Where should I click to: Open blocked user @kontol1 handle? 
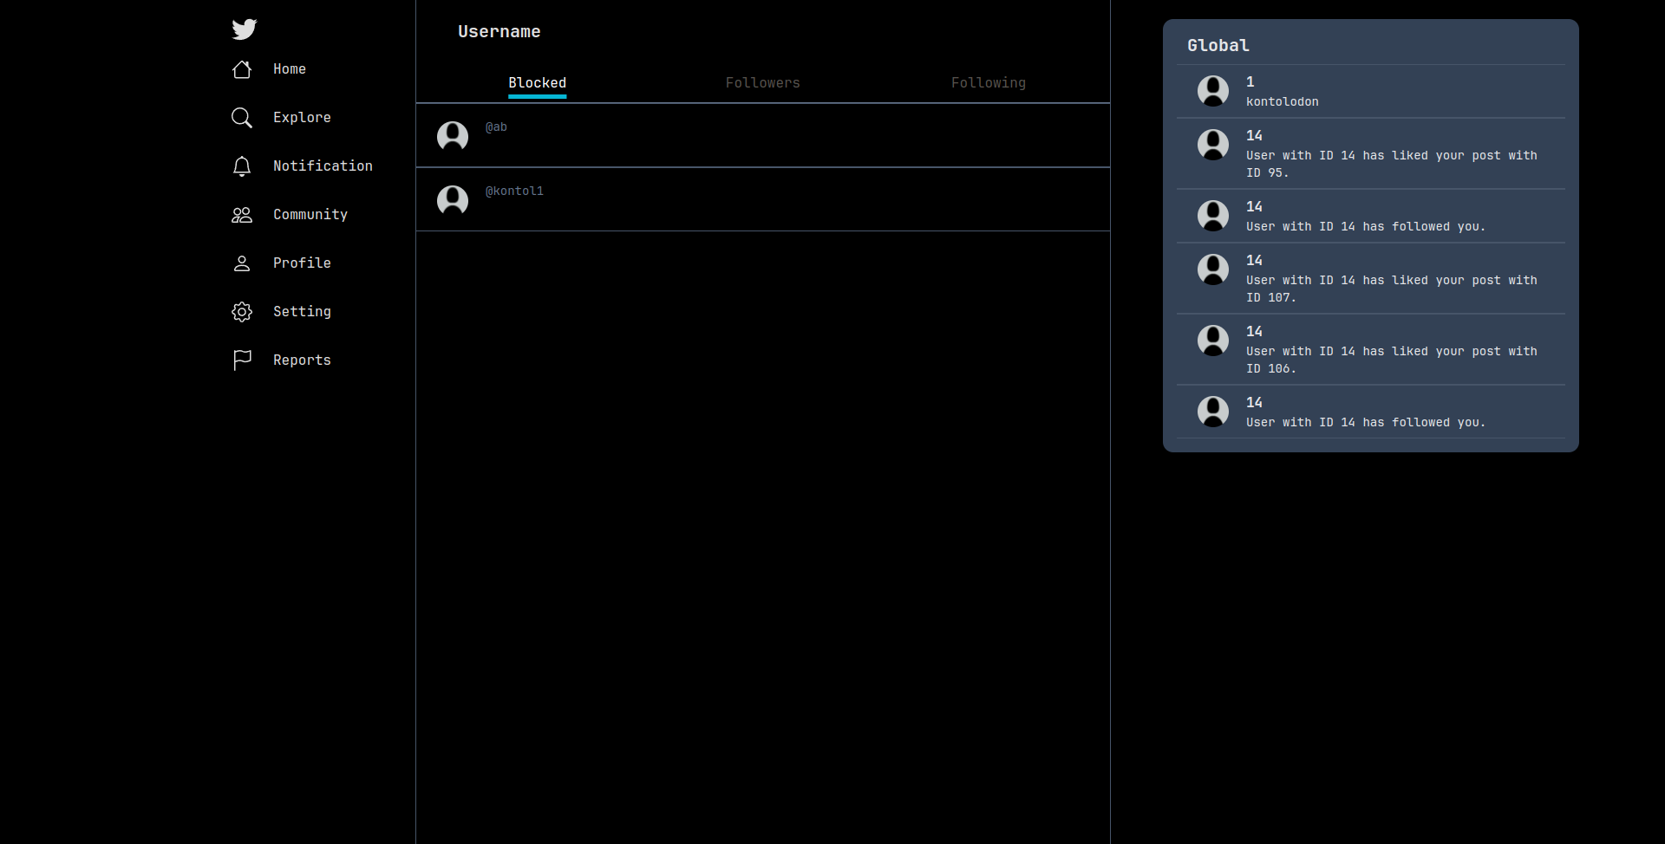click(514, 192)
